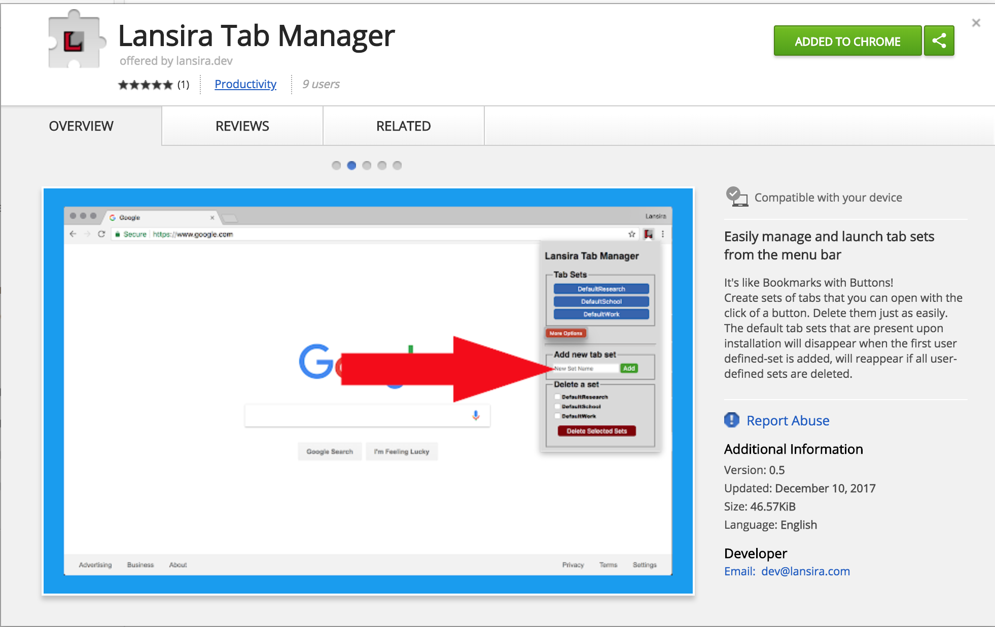Click the 'Compatible with your device' text

pyautogui.click(x=828, y=198)
